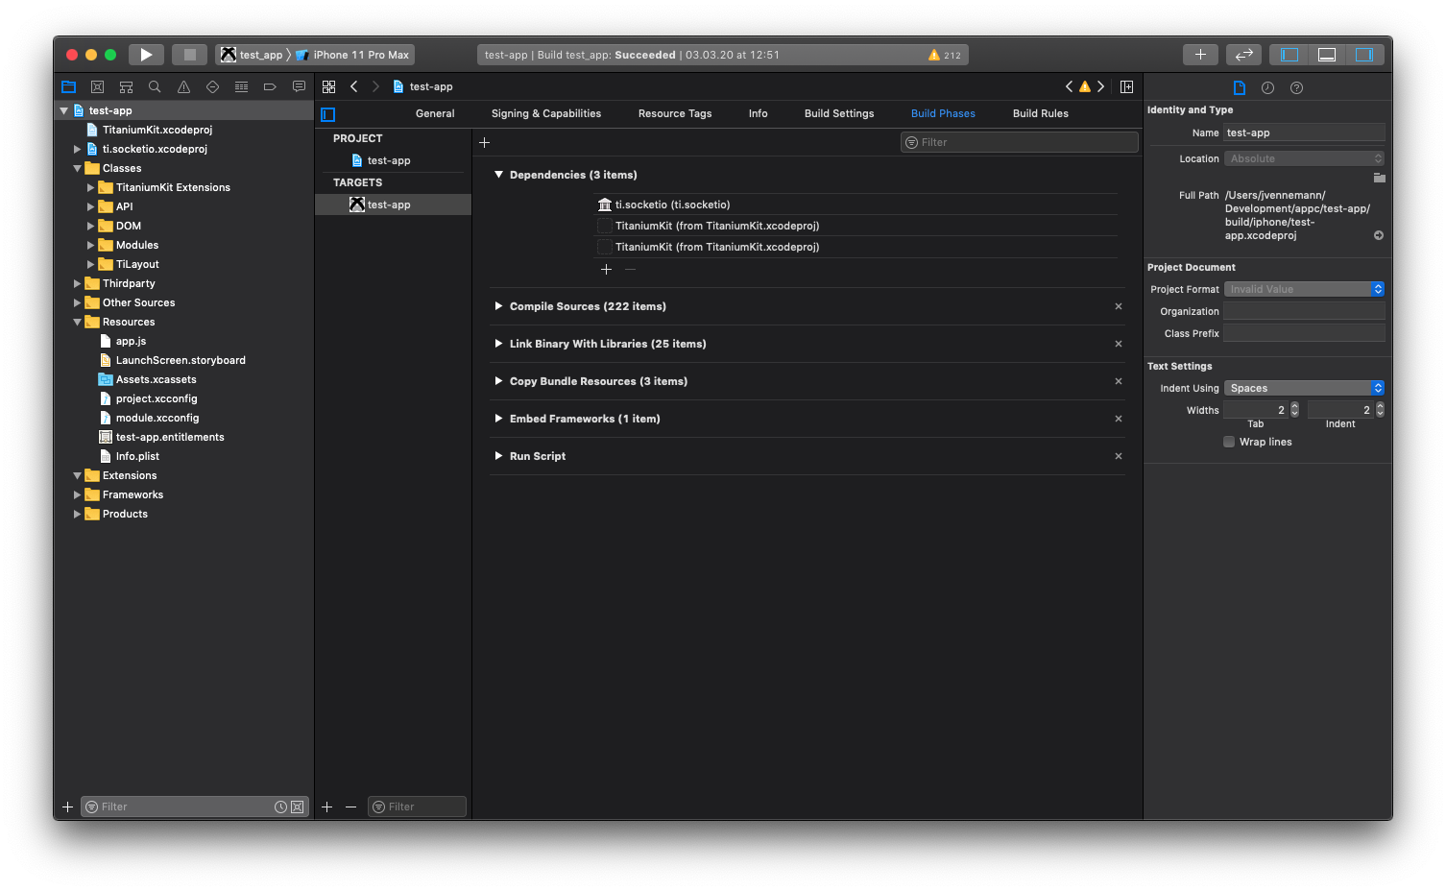Image resolution: width=1446 pixels, height=891 pixels.
Task: Delete the Compile Sources phase
Action: click(1119, 306)
